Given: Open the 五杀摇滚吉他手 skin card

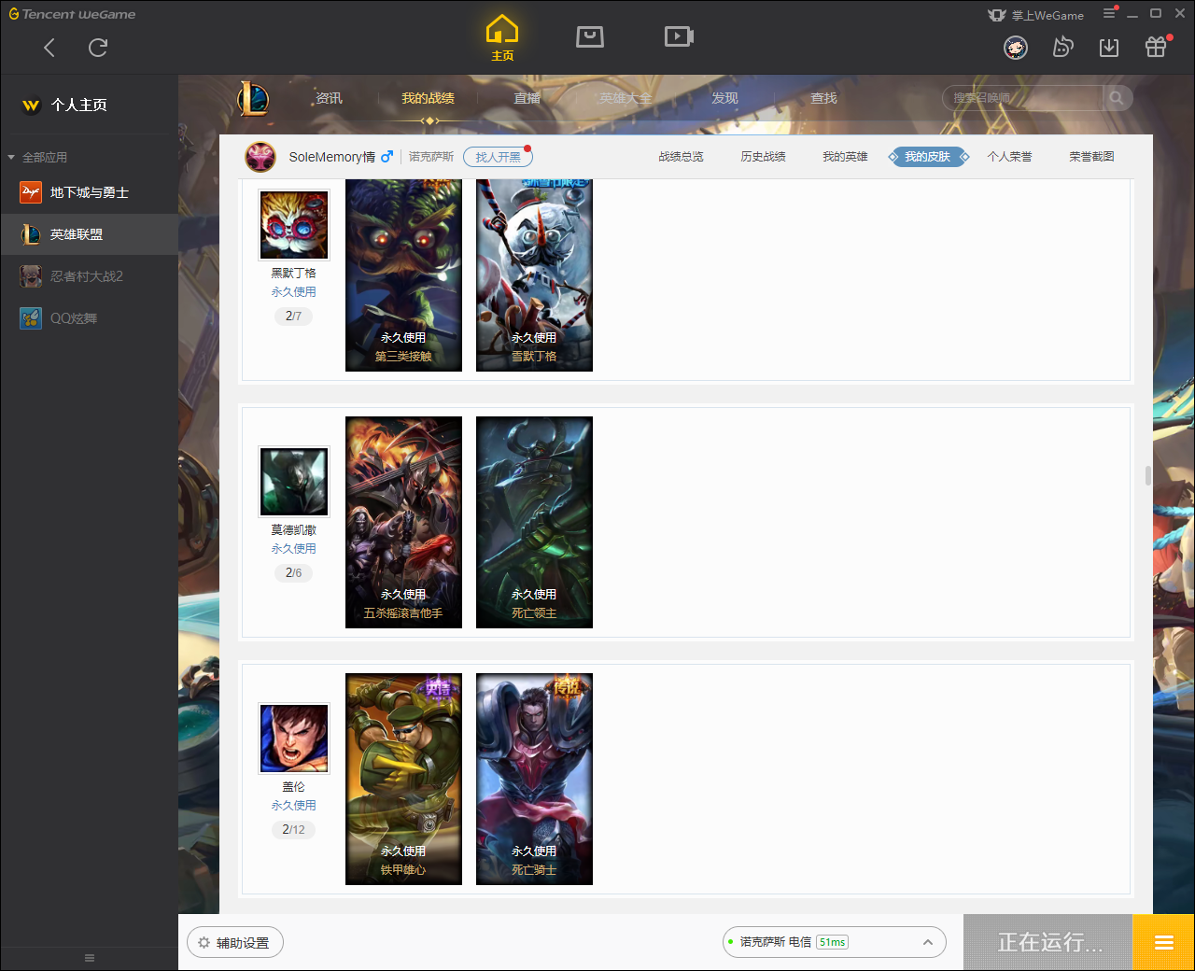Looking at the screenshot, I should 403,523.
